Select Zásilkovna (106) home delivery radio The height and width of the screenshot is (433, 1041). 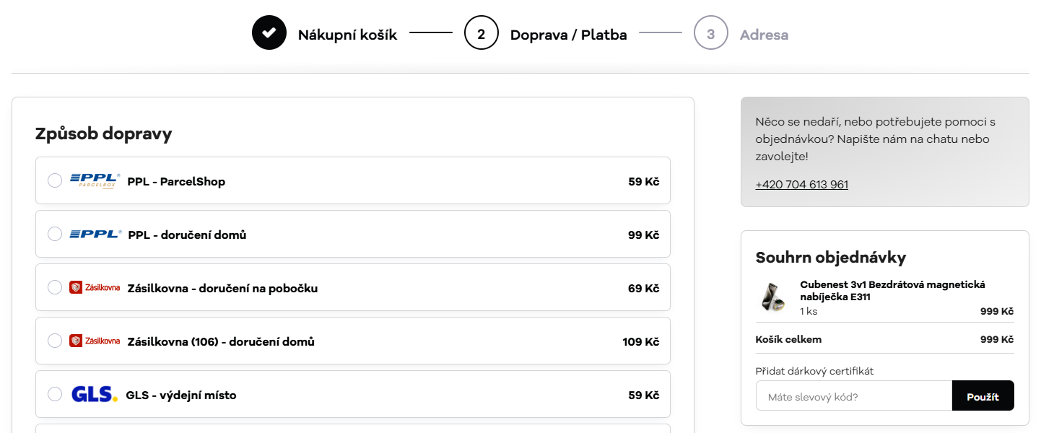click(x=54, y=340)
